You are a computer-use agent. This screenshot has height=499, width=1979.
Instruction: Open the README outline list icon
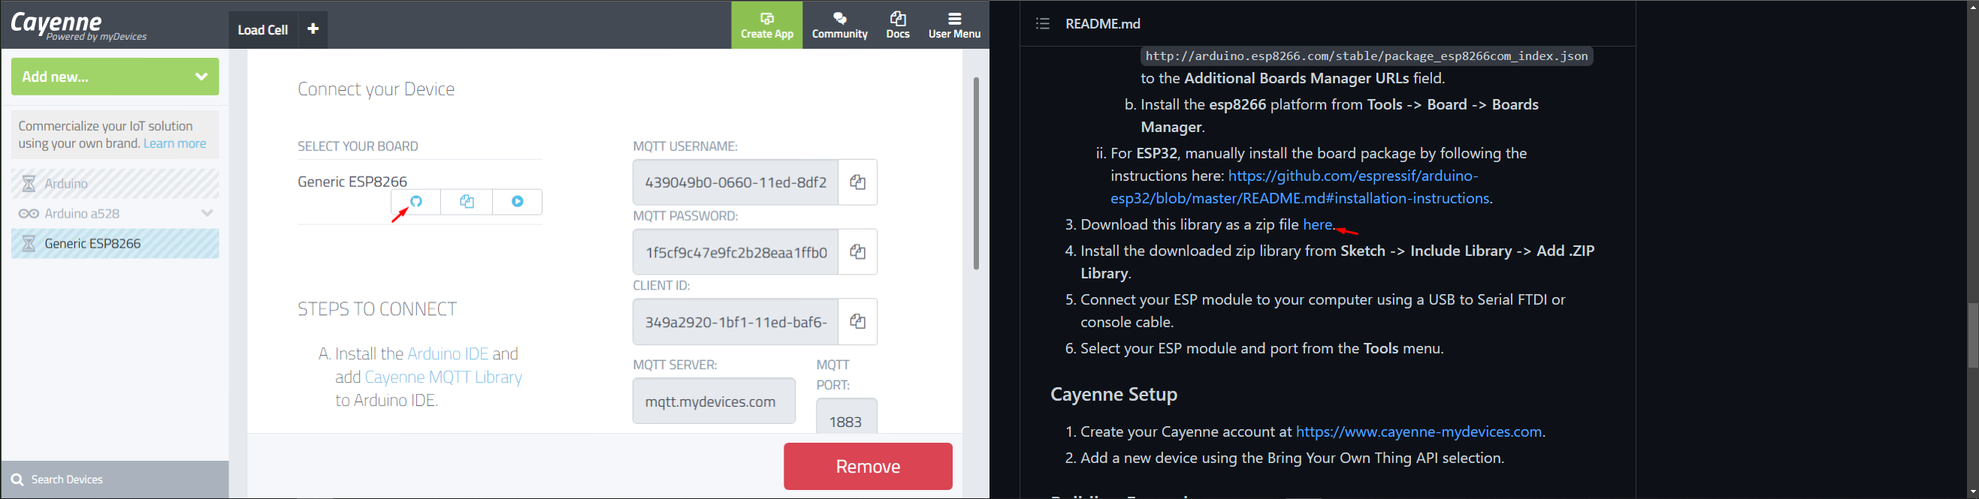click(1042, 24)
